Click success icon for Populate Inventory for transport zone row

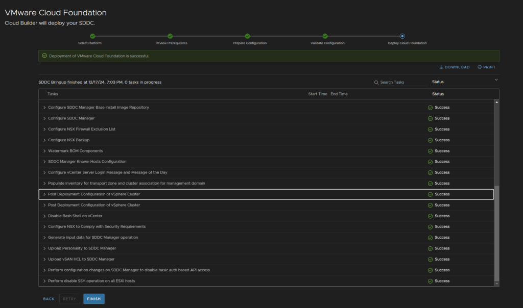point(430,184)
